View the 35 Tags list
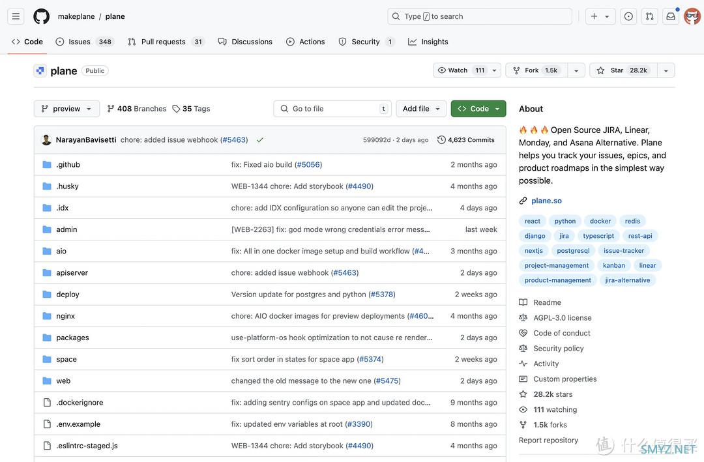 click(x=191, y=109)
